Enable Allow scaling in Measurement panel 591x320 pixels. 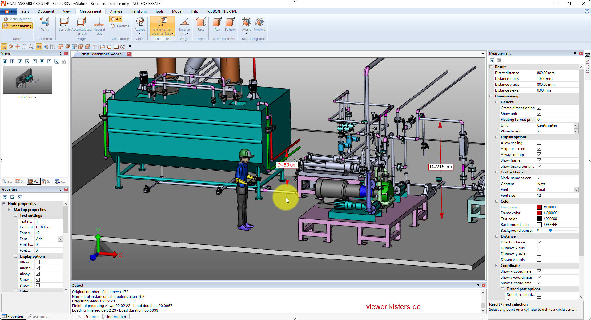[539, 143]
